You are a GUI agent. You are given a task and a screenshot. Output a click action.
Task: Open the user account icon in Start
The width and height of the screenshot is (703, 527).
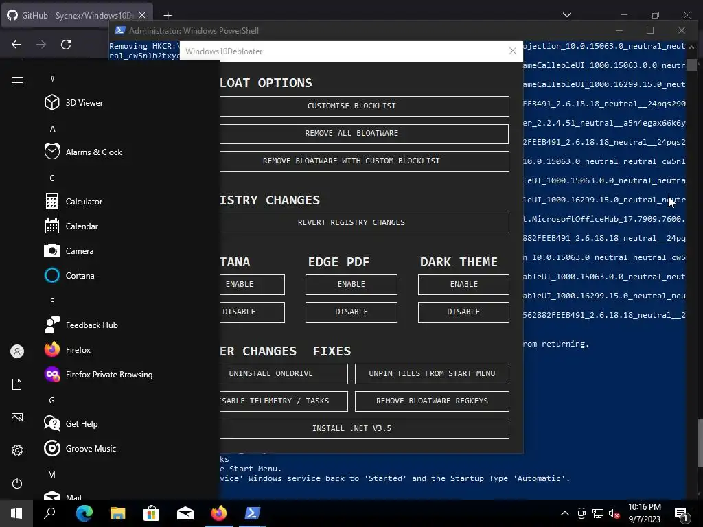coord(17,351)
